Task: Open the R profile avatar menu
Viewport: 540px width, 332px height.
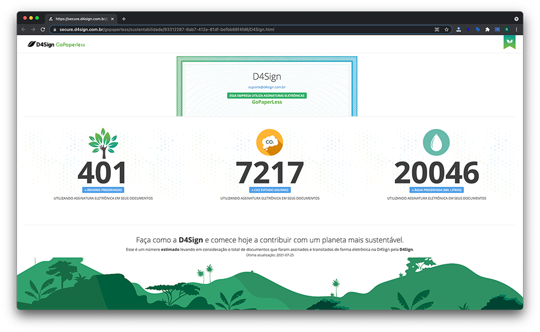Action: [507, 29]
